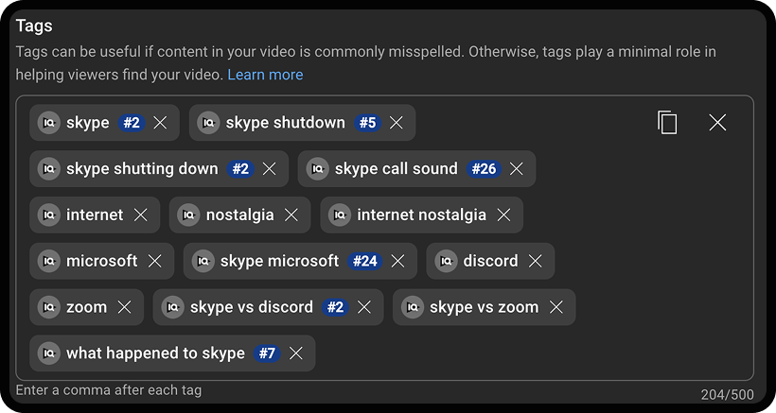Click the IQ icon on 'internet' tag
Screen dimensions: 776x413
48,215
